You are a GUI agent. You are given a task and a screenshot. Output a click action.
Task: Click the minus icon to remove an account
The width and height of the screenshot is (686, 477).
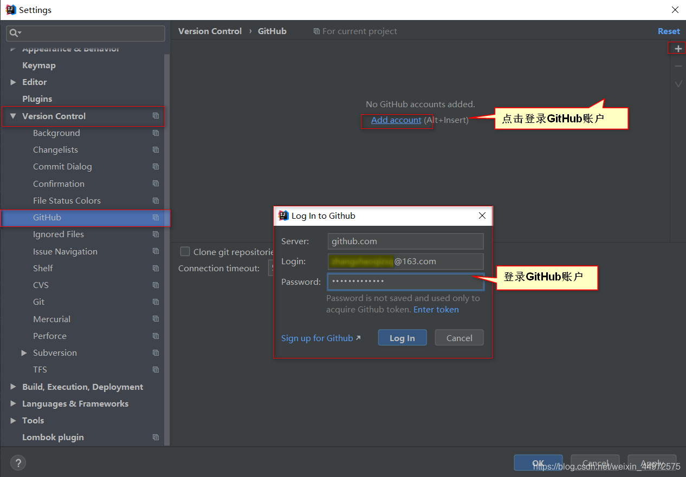tap(678, 66)
